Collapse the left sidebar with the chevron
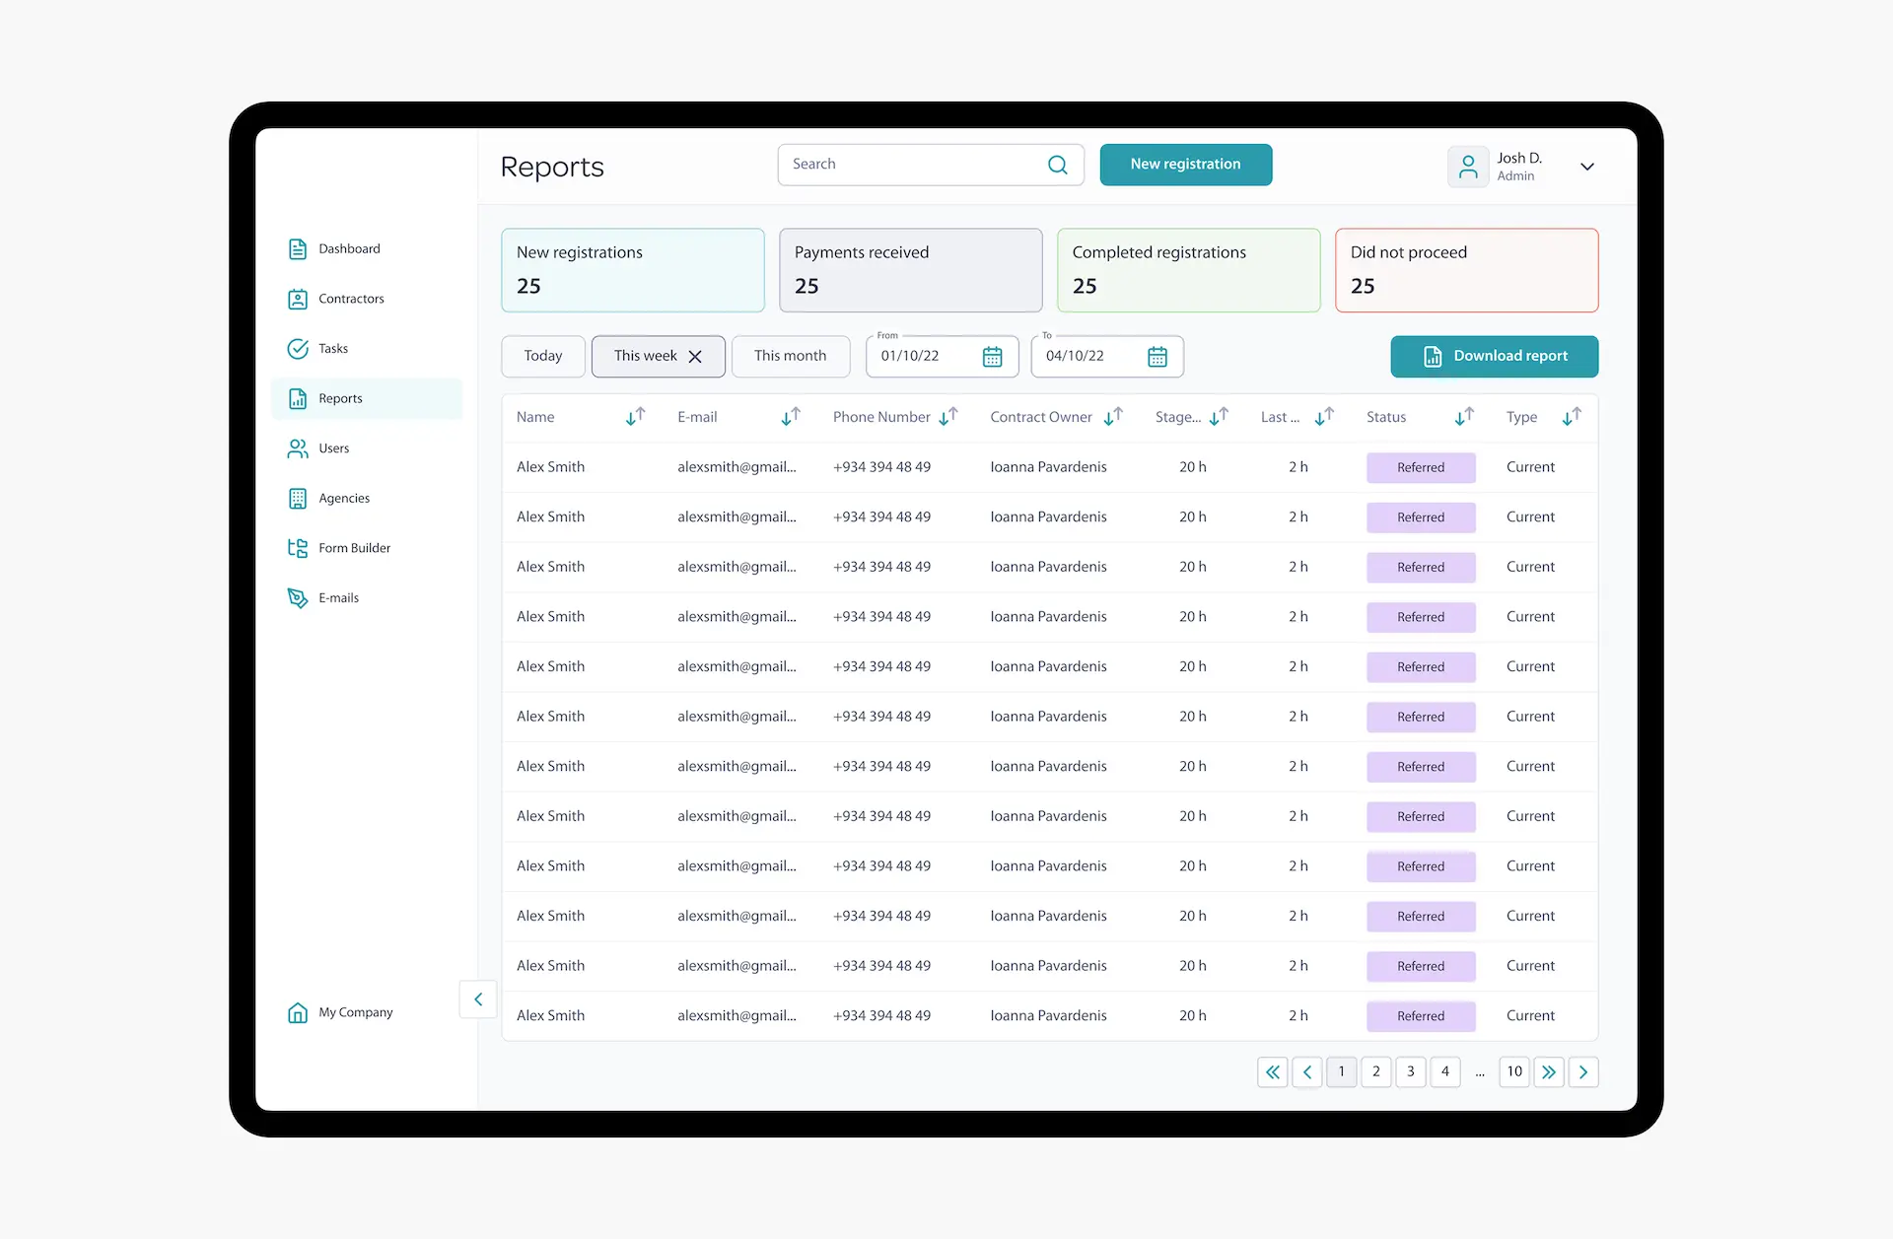 click(478, 999)
